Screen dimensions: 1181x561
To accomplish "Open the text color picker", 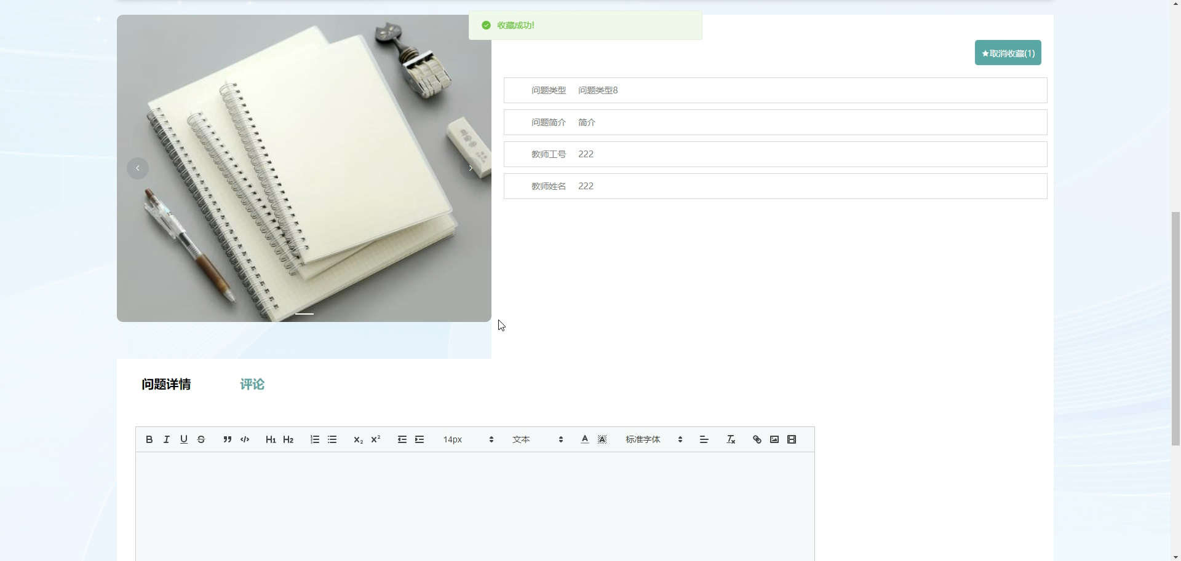I will [x=585, y=439].
